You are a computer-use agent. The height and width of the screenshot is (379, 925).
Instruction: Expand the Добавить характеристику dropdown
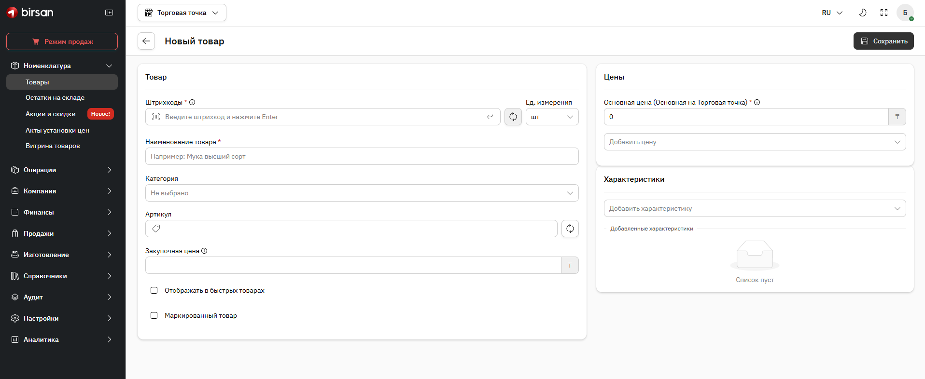pyautogui.click(x=754, y=208)
